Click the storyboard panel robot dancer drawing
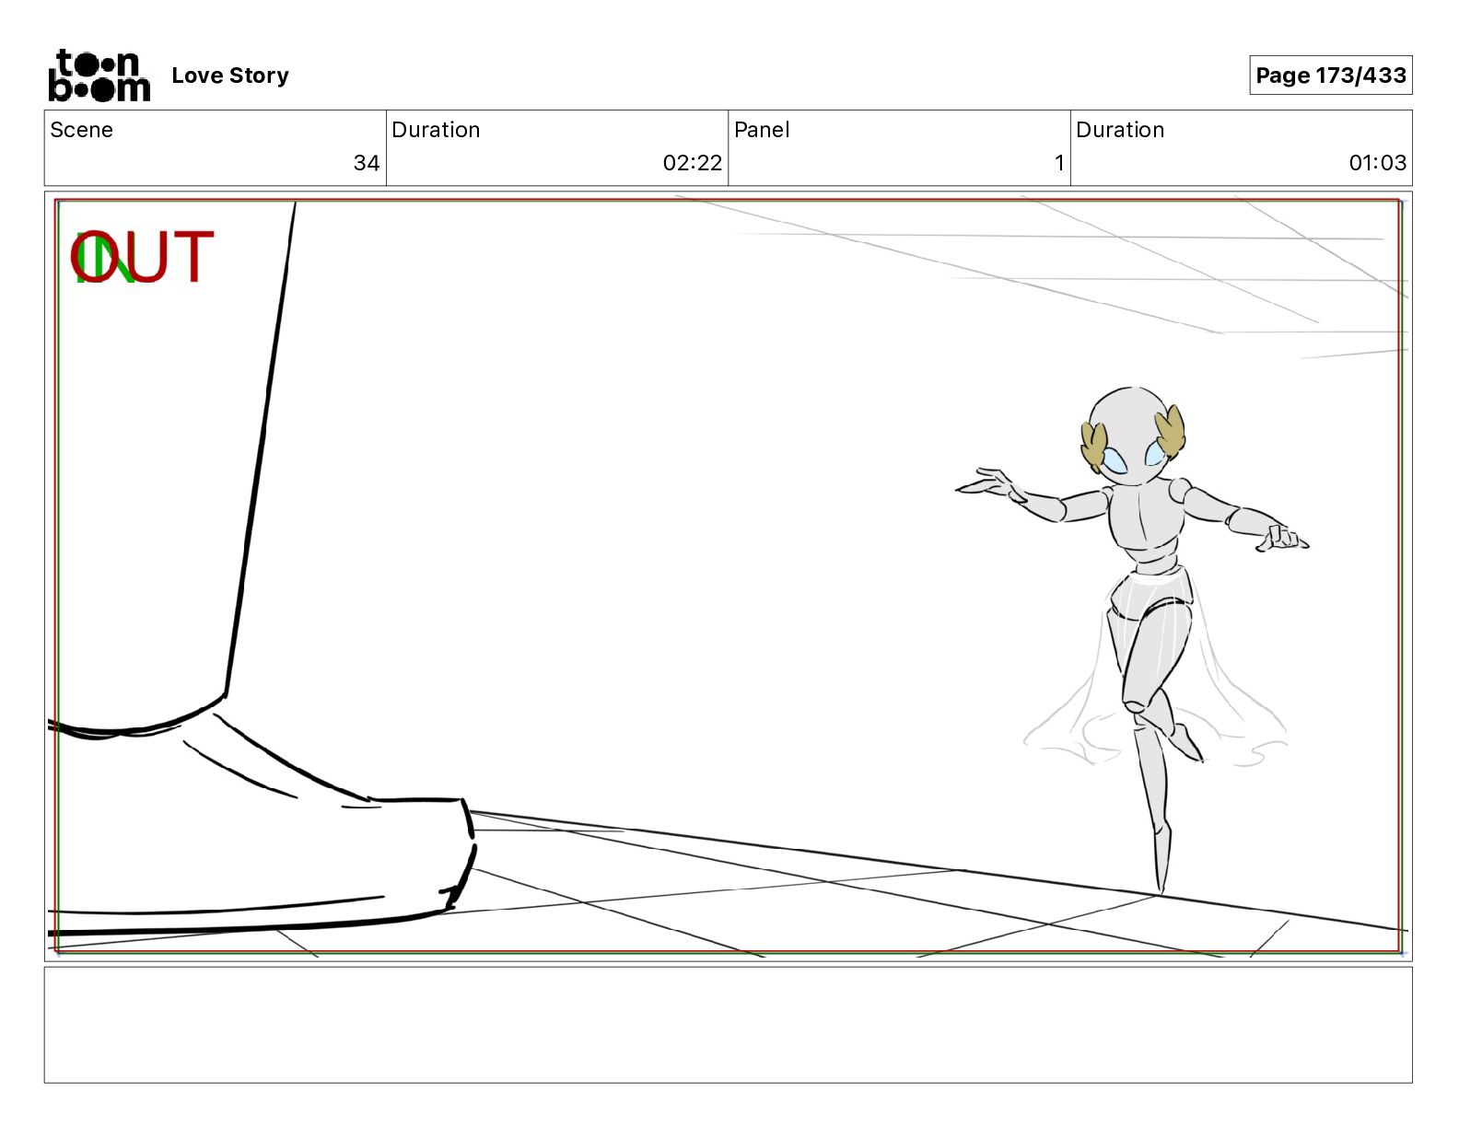The height and width of the screenshot is (1127, 1459). click(1135, 639)
